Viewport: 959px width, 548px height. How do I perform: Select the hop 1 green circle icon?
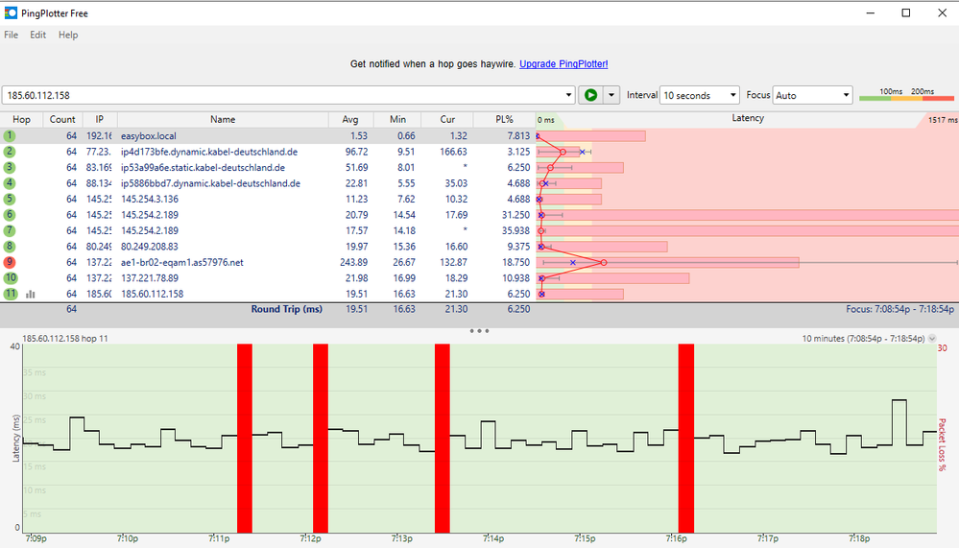point(10,135)
